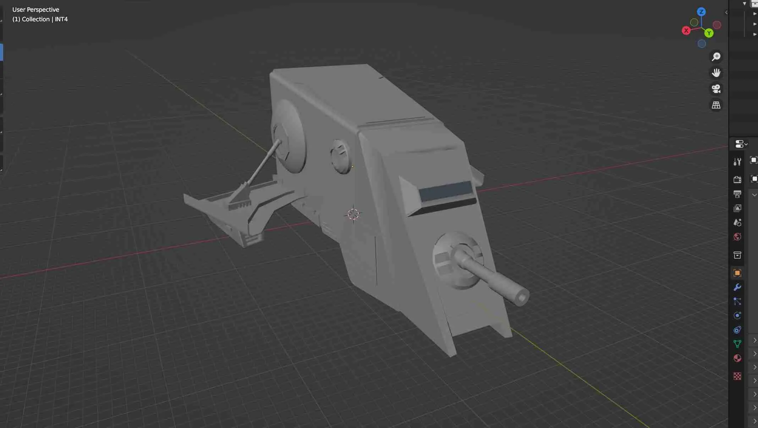Click the 'User Perspective' viewport label

tap(36, 10)
